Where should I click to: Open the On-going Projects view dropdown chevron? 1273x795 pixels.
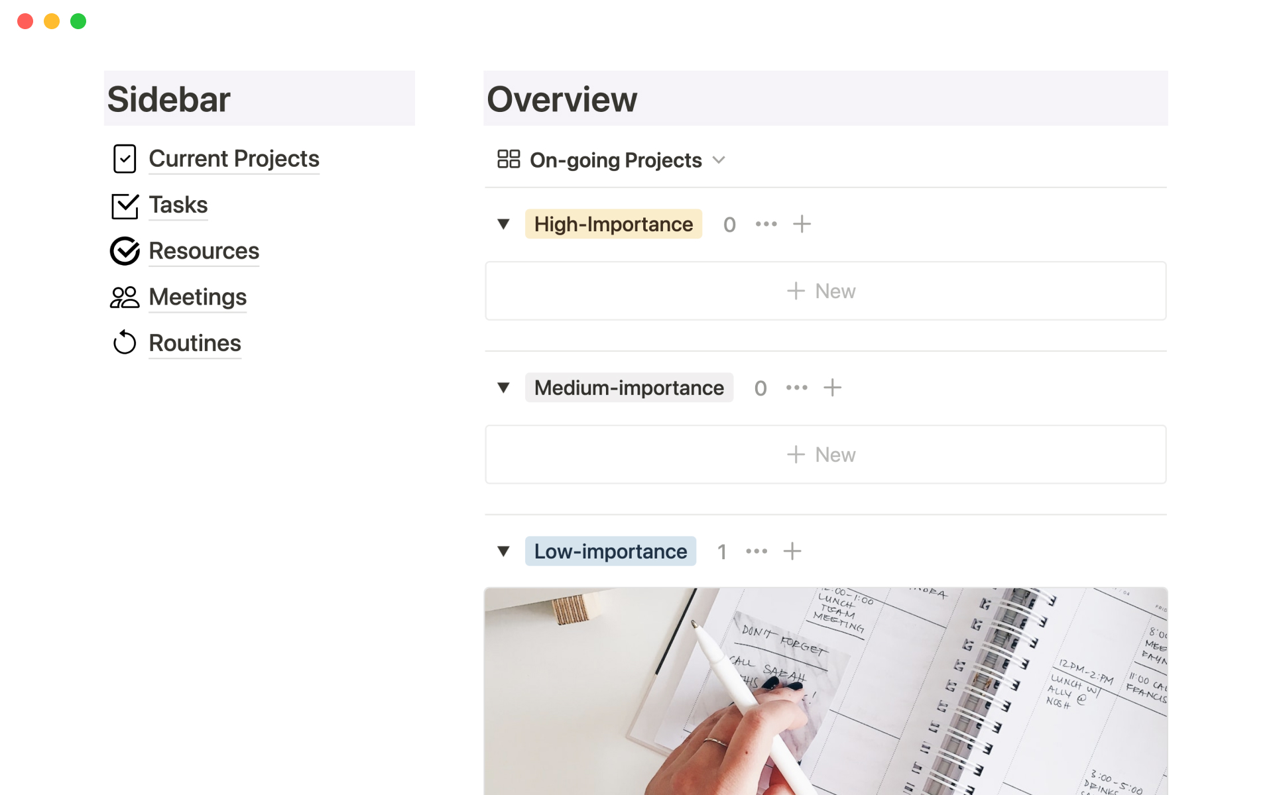tap(719, 160)
